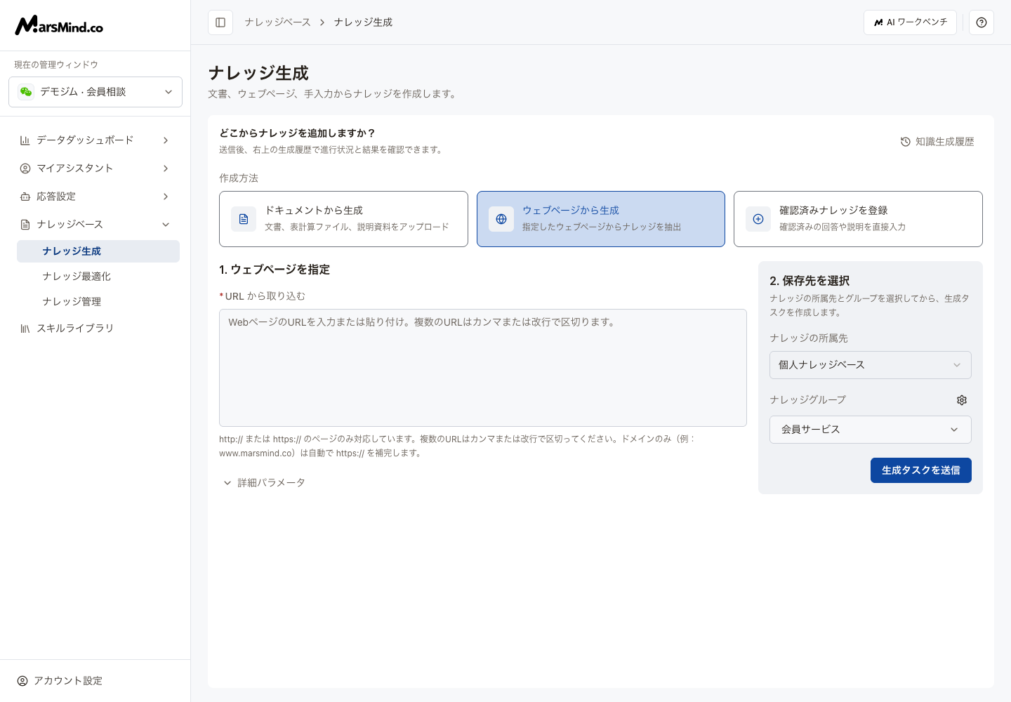1011x702 pixels.
Task: Expand the データダッシュボード menu chevron
Action: tap(166, 140)
